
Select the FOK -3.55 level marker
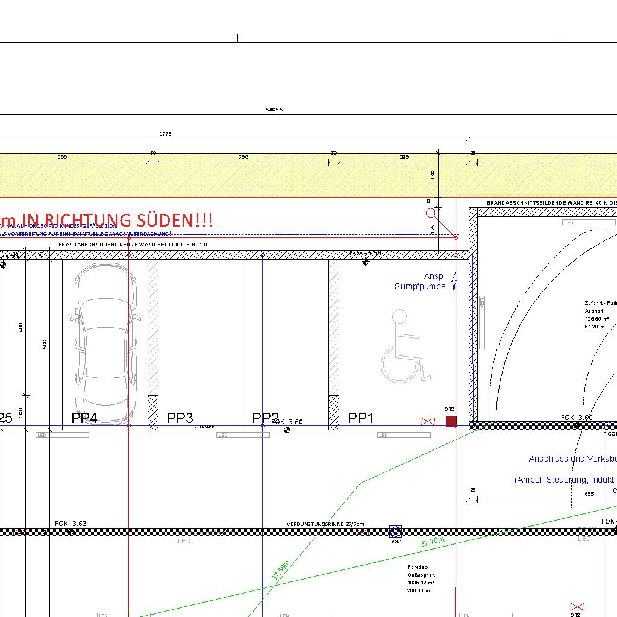coord(366,254)
